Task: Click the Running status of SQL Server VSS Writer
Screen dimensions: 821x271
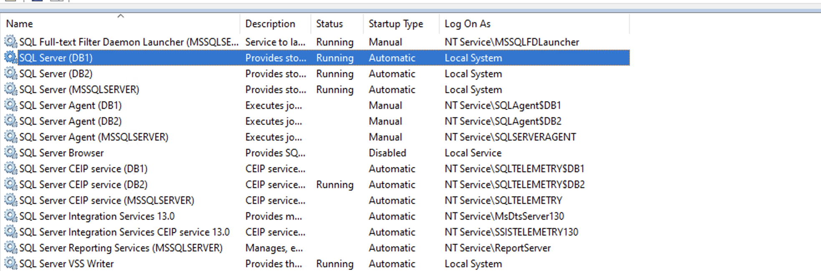Action: pyautogui.click(x=335, y=264)
